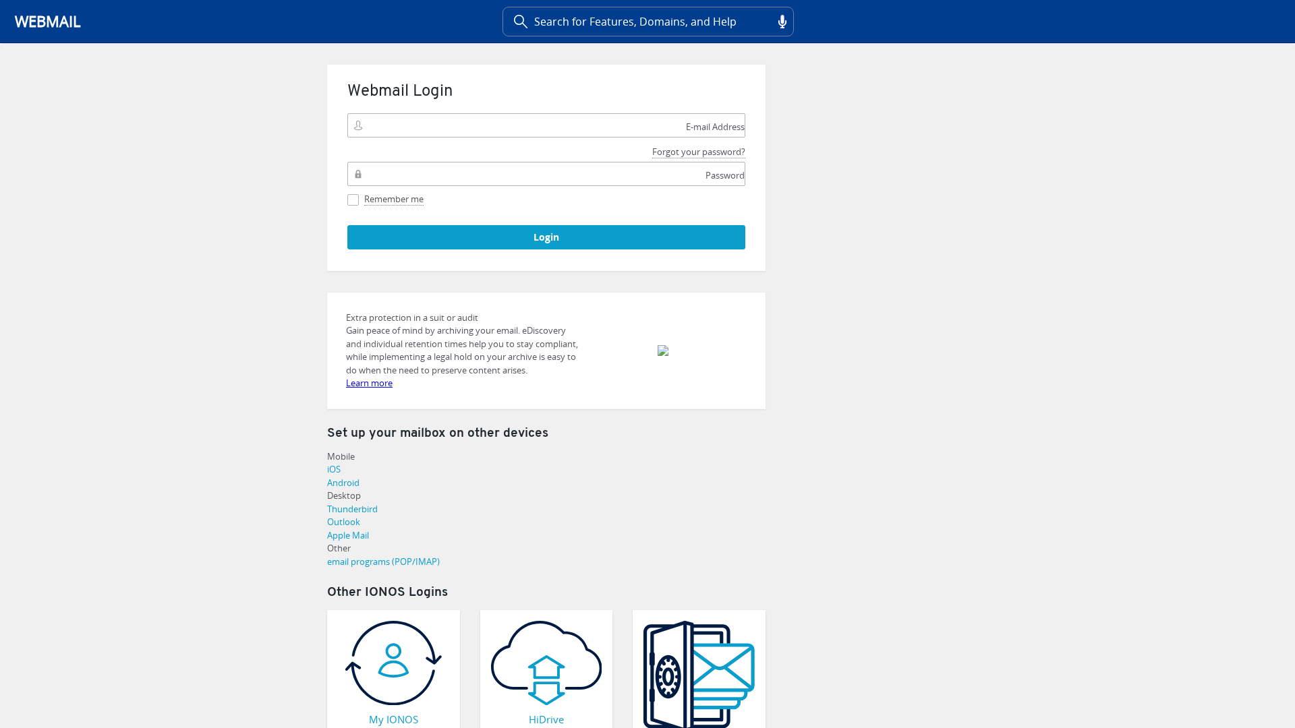Enable the Remember me checkbox
Viewport: 1295px width, 728px height.
(x=353, y=200)
